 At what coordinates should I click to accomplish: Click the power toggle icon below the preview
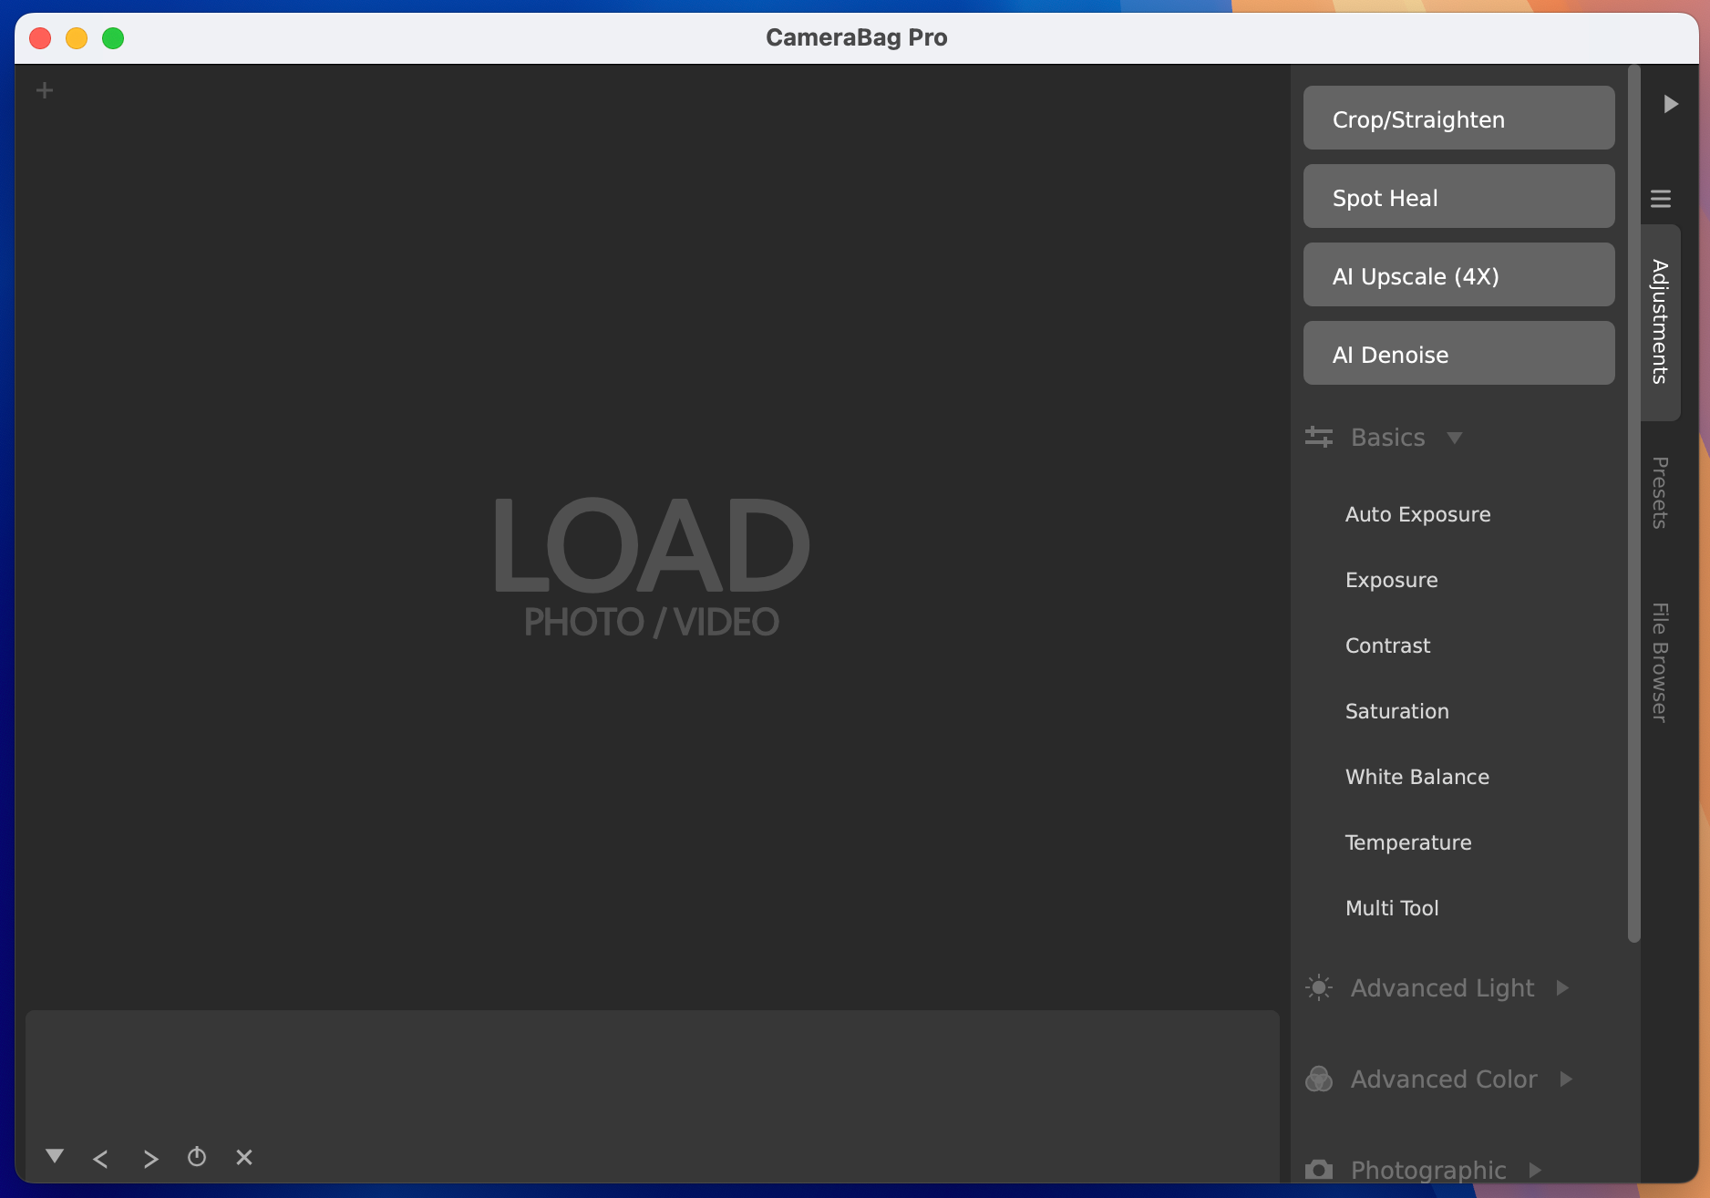pyautogui.click(x=197, y=1157)
